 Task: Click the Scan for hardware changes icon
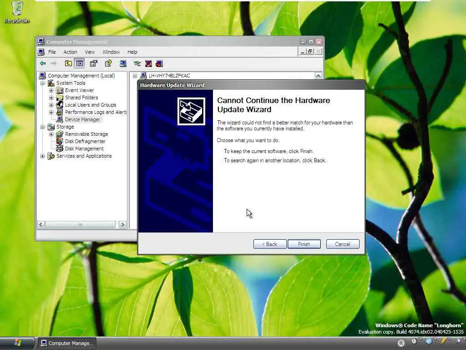coord(123,63)
